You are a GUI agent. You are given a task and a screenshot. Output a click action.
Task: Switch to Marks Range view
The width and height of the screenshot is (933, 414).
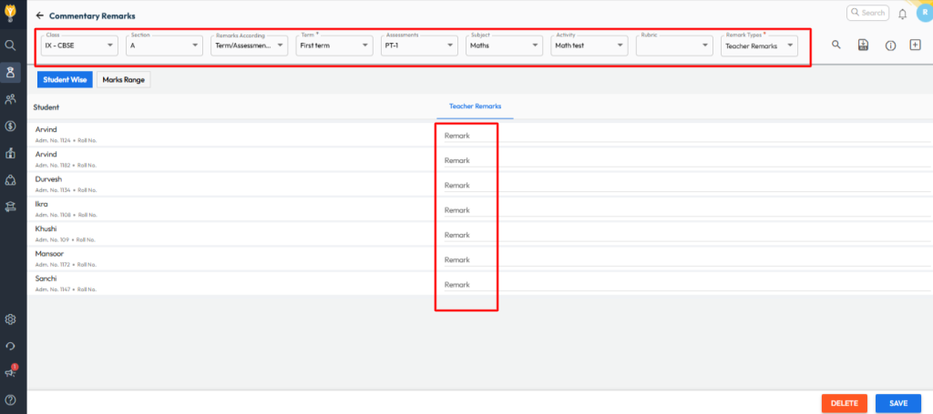click(123, 80)
